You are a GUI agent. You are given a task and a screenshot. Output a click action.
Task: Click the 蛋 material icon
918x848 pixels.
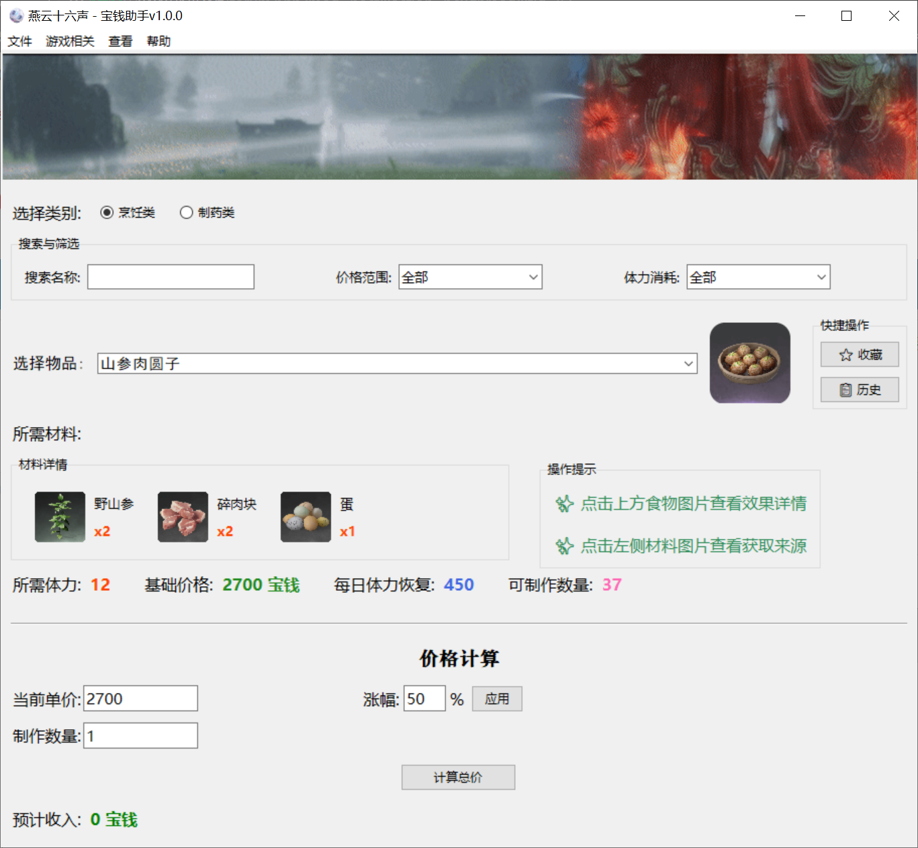[306, 517]
